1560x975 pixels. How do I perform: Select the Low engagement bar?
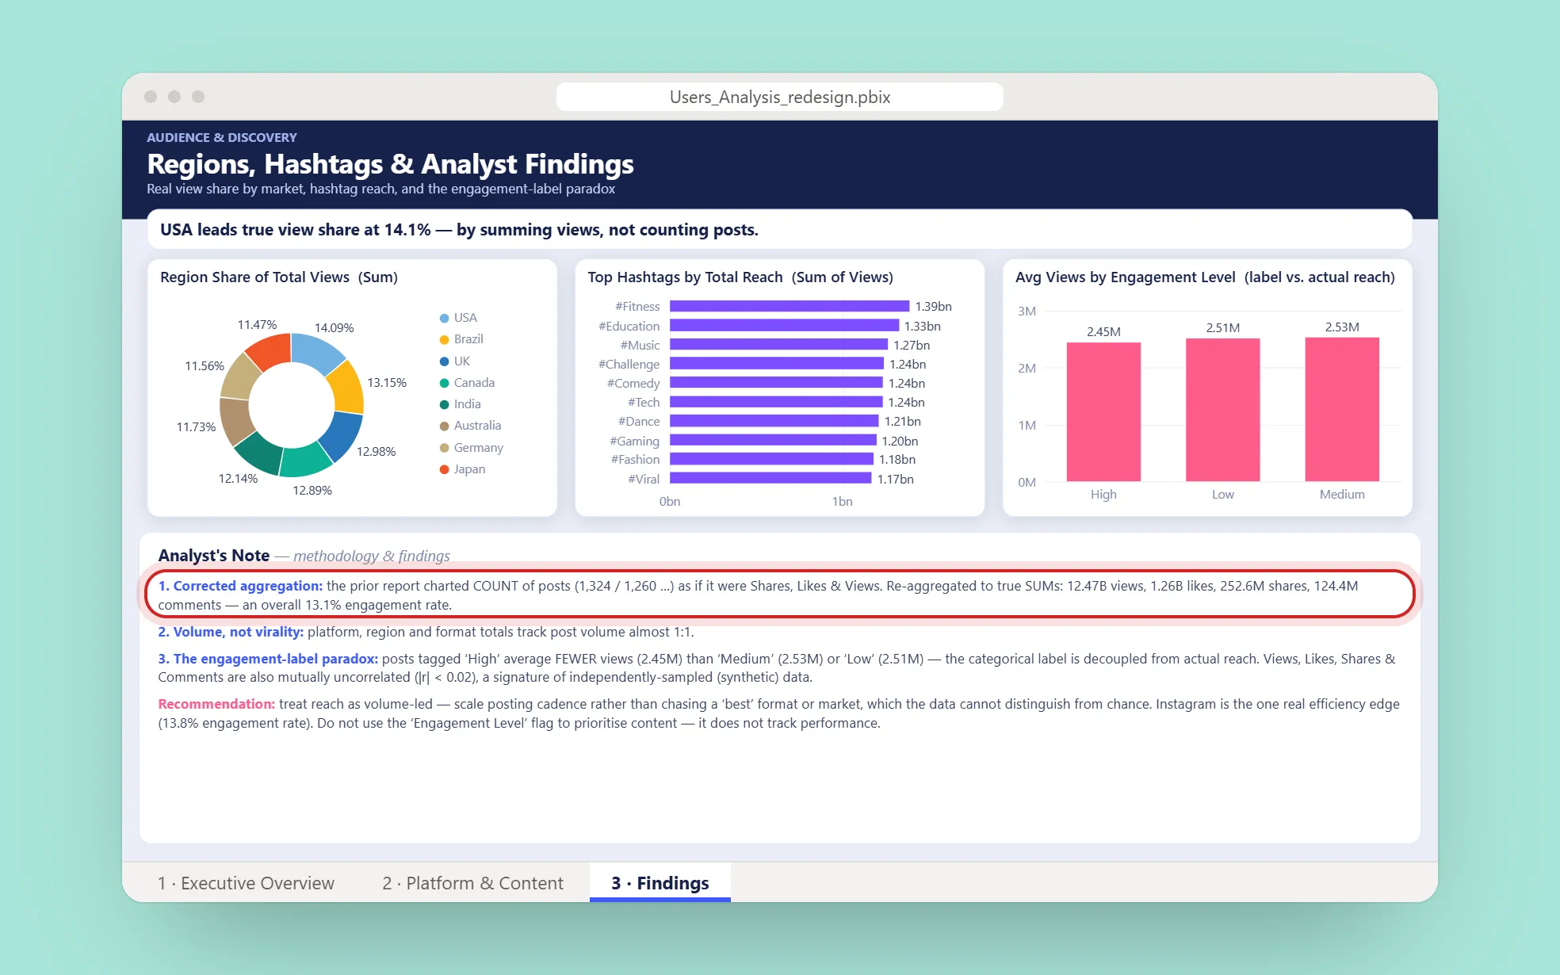tap(1222, 410)
